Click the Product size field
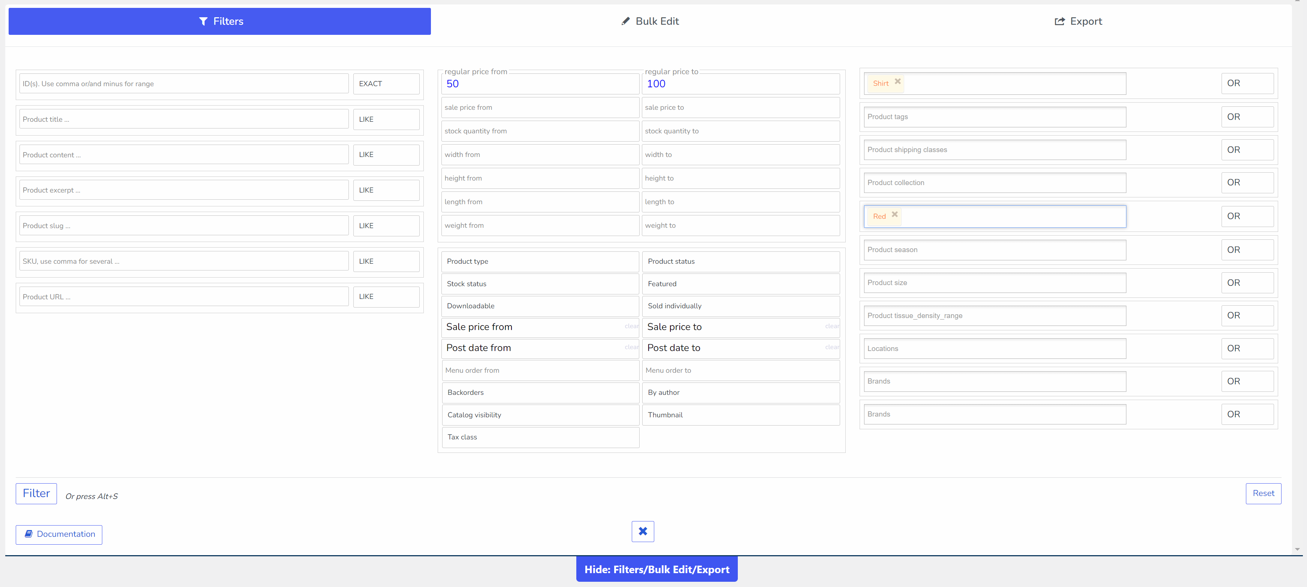 pyautogui.click(x=994, y=282)
